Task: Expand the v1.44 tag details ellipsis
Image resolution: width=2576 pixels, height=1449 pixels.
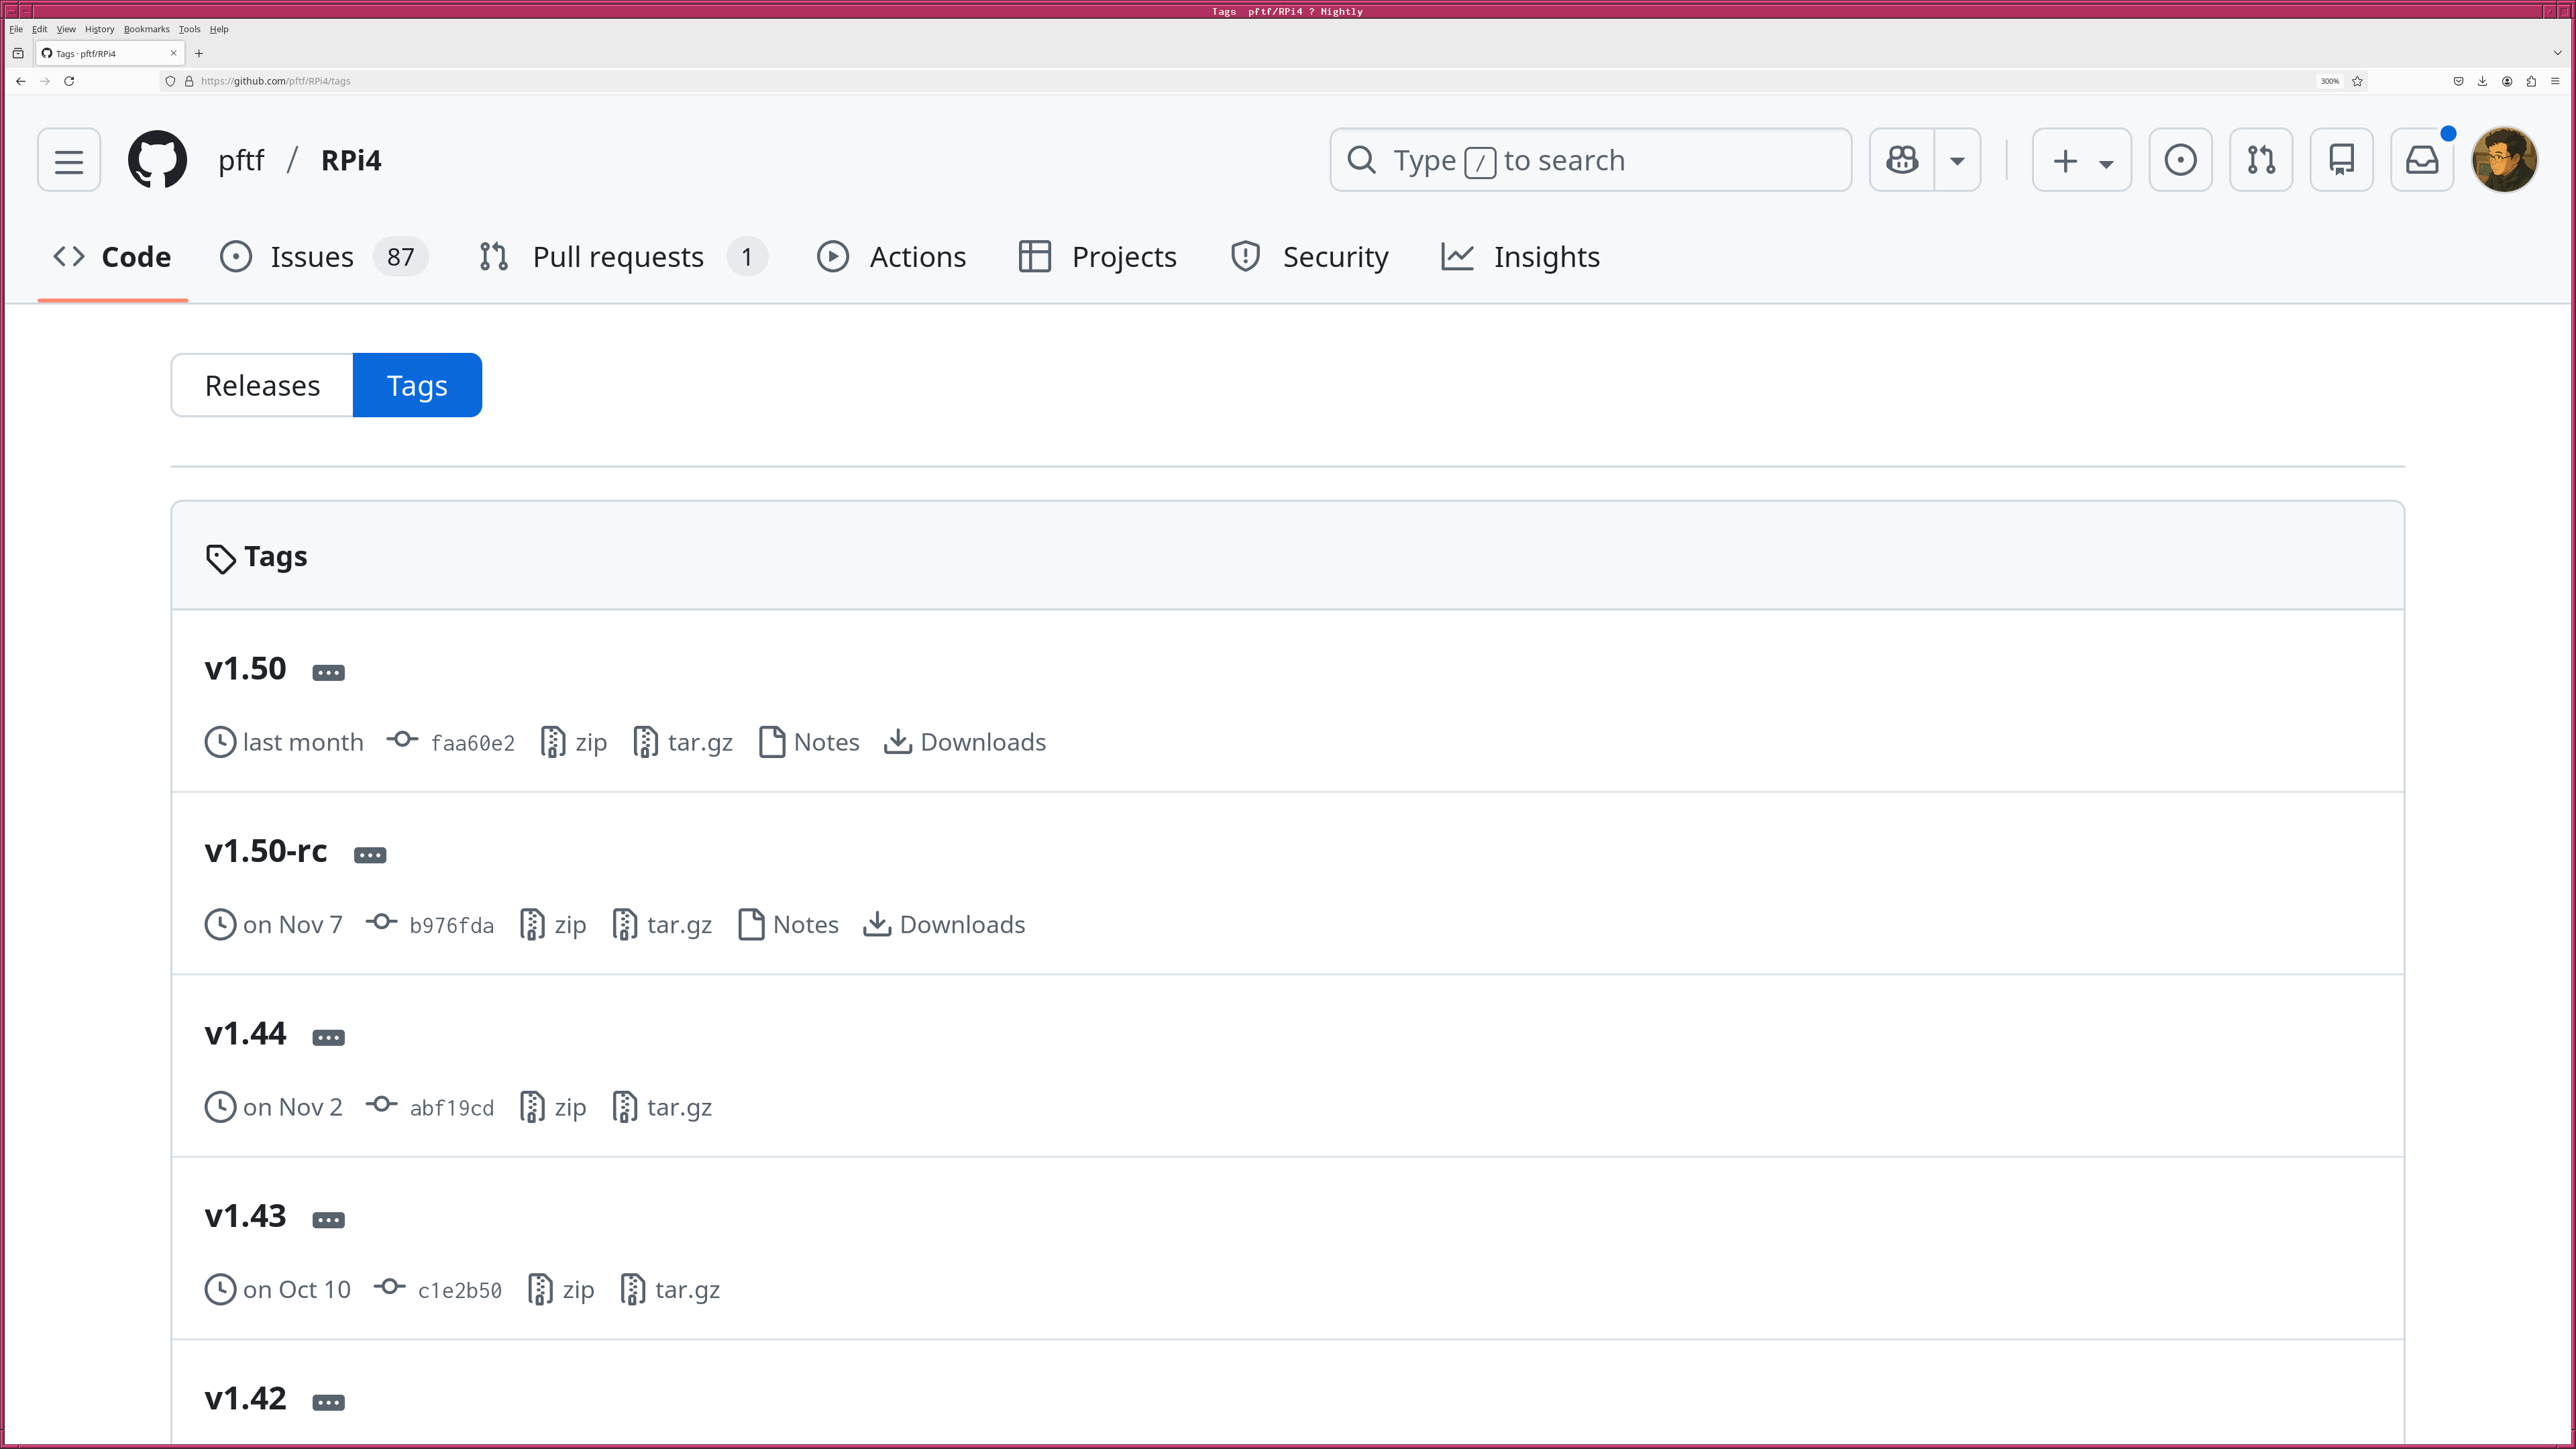Action: pos(328,1037)
